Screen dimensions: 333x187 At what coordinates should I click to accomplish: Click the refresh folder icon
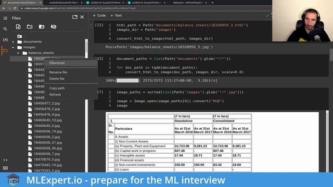point(30,26)
